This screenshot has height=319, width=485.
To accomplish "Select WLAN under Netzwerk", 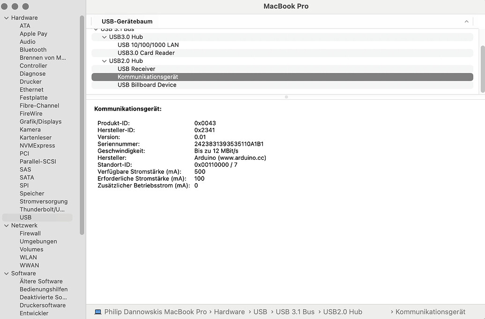I will (x=28, y=257).
